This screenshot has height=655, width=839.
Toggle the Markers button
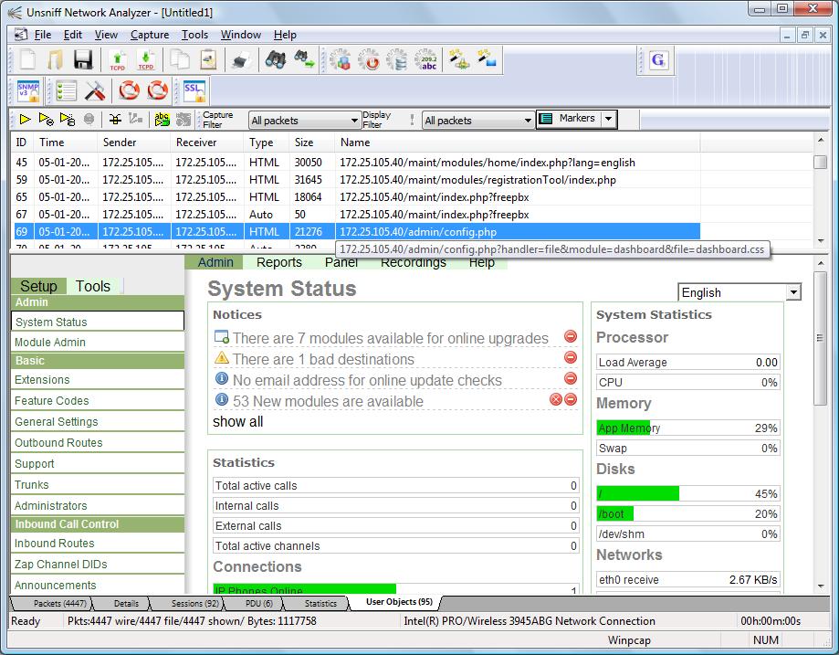(x=569, y=119)
